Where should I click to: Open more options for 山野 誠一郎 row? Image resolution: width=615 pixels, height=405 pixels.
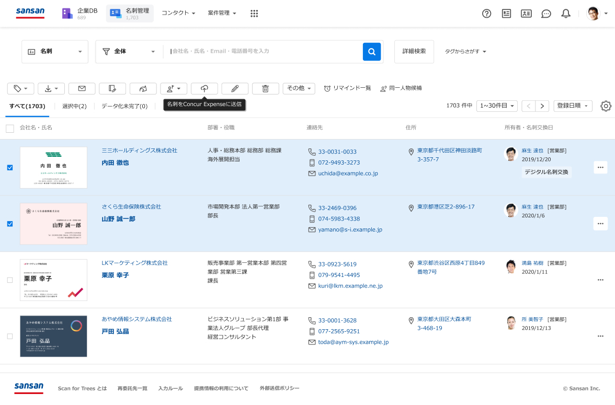pyautogui.click(x=600, y=224)
